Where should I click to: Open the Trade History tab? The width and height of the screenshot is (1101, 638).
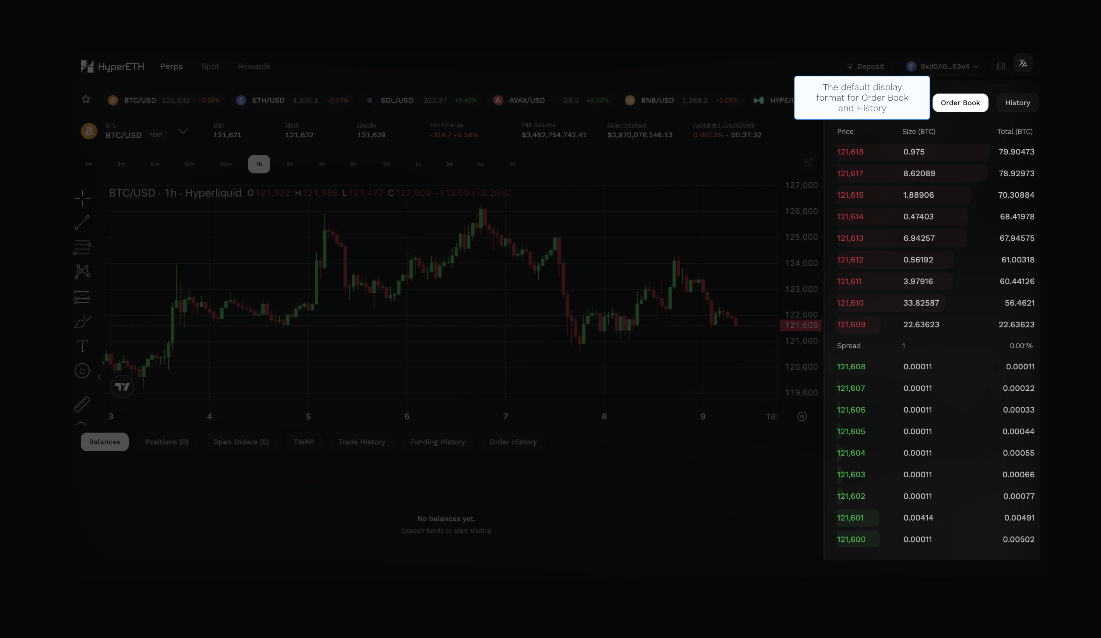point(361,442)
